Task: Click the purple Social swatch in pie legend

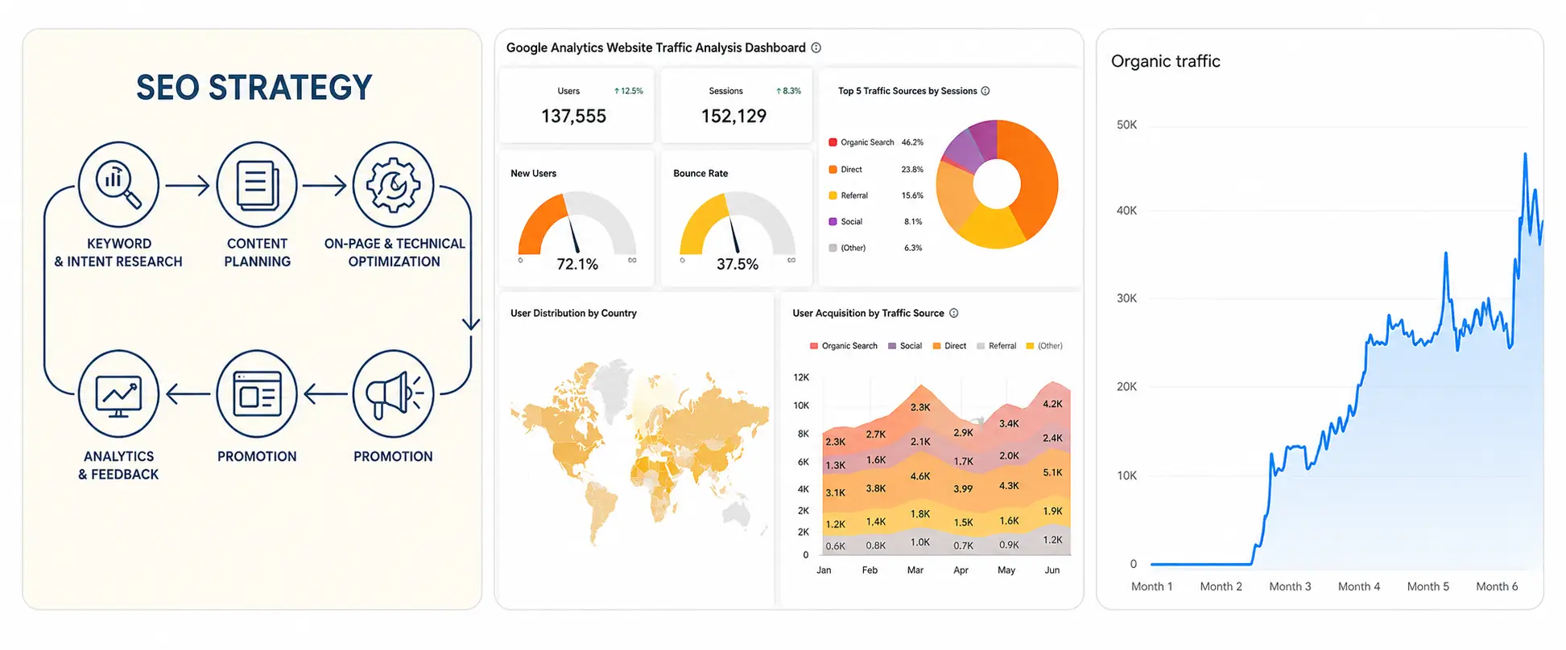Action: pos(833,221)
